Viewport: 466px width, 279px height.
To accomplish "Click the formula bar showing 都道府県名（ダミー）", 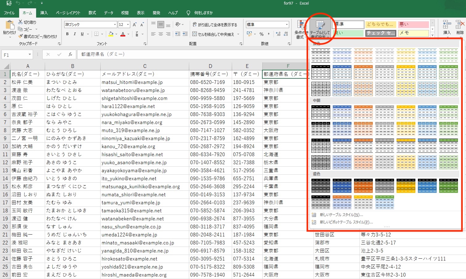I will [193, 54].
